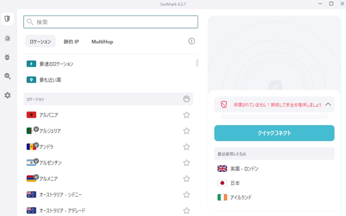The height and width of the screenshot is (216, 346).
Task: Click the virtual location V badge on アルメニア
Action: tap(36, 177)
